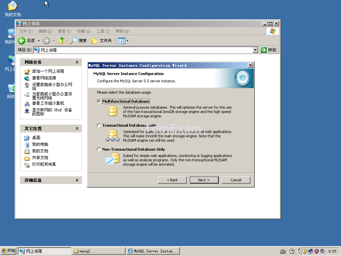Screen dimensions: 341x256
Task: Select the Multifunctional Database radio button
Action: (99, 101)
